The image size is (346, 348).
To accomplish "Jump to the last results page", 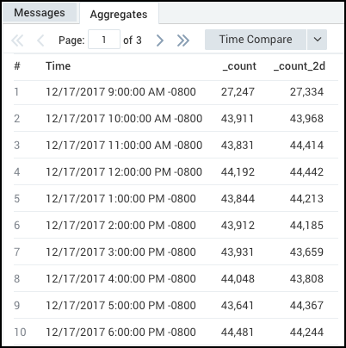I will click(183, 40).
